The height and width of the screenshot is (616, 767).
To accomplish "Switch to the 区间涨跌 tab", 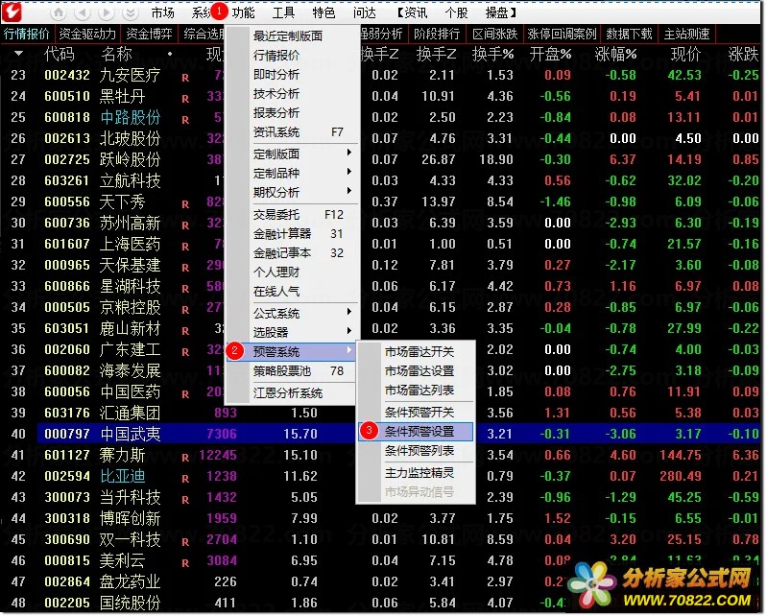I will (494, 34).
